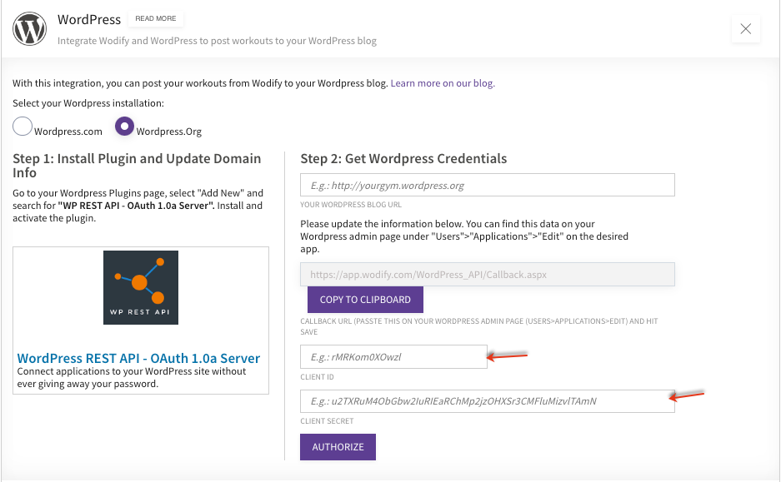Click the 'CLIENT ID' label
Screen dimensions: 781x482
tap(317, 377)
